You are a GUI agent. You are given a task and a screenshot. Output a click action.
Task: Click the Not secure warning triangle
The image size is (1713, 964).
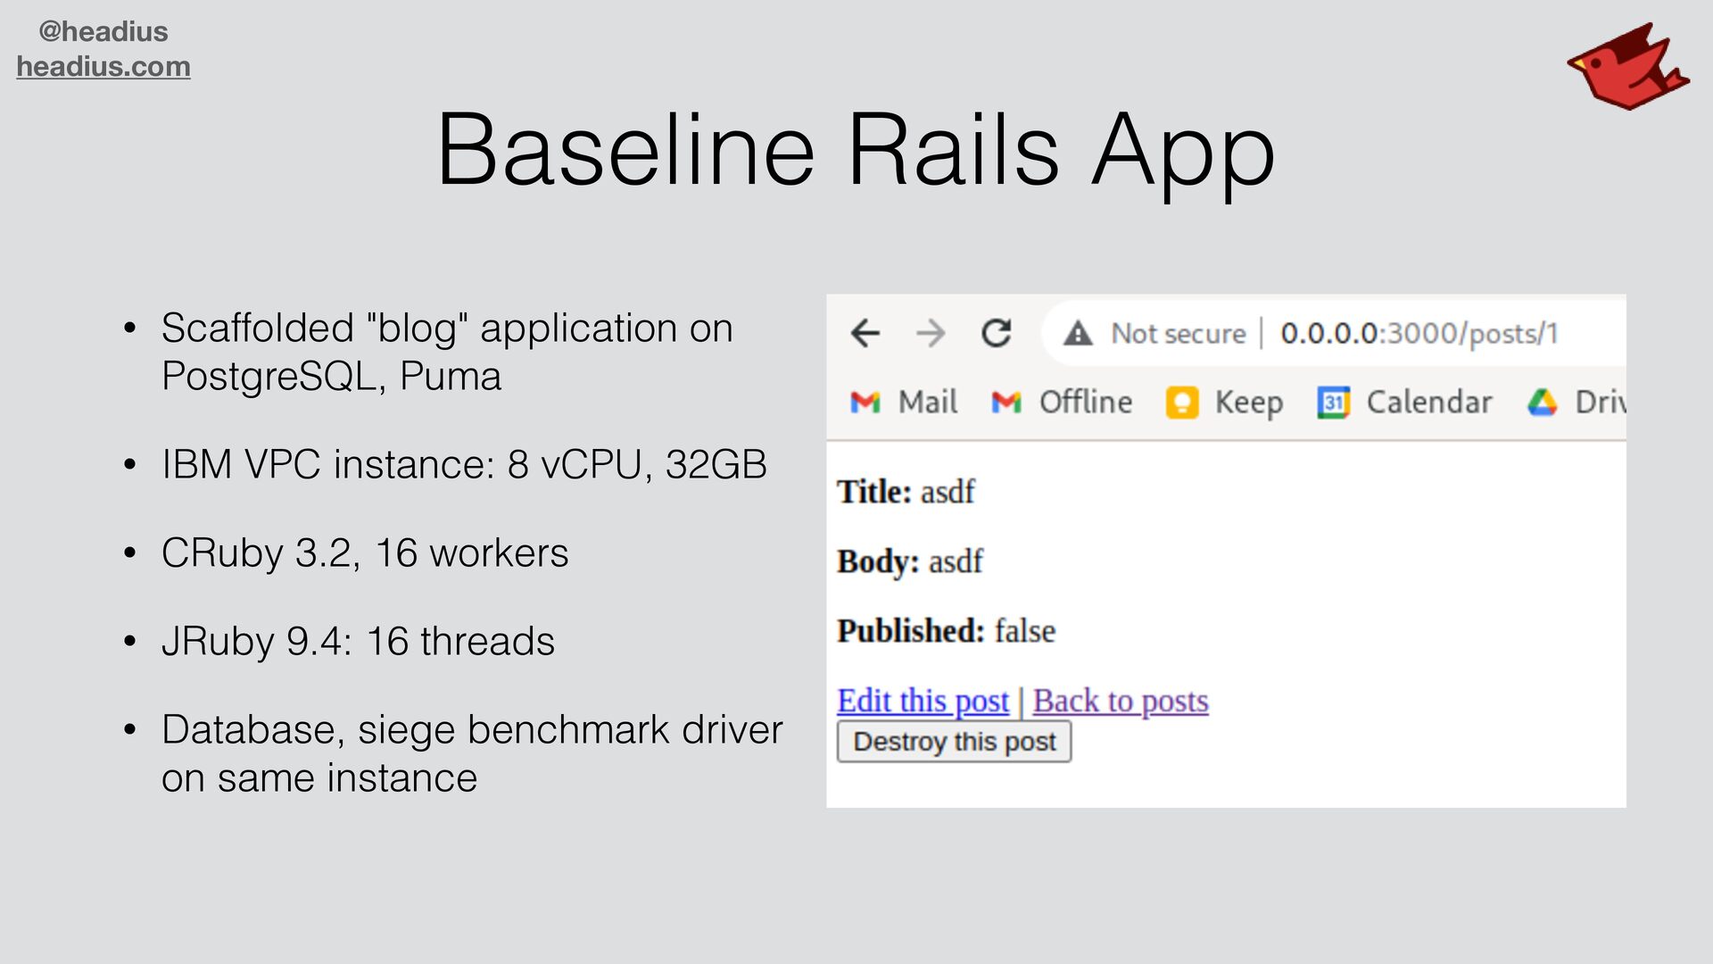click(1078, 334)
